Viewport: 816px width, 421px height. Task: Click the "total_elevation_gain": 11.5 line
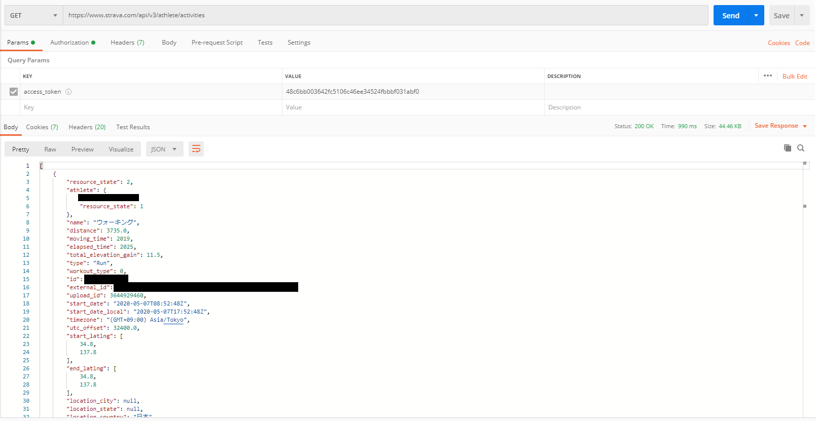[x=115, y=255]
